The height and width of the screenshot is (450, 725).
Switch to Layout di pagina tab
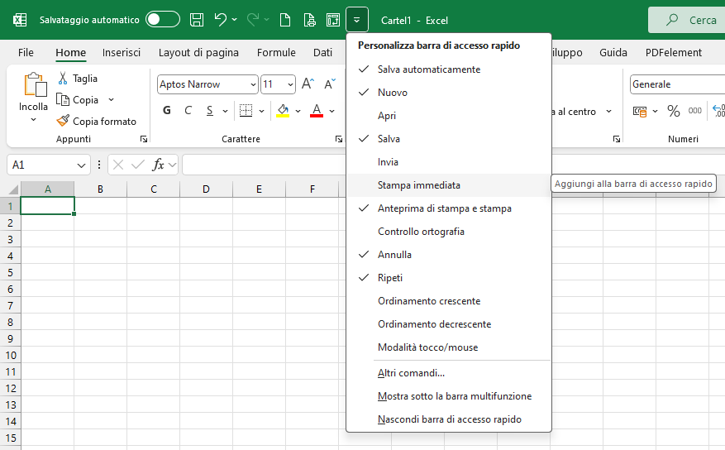pos(198,53)
